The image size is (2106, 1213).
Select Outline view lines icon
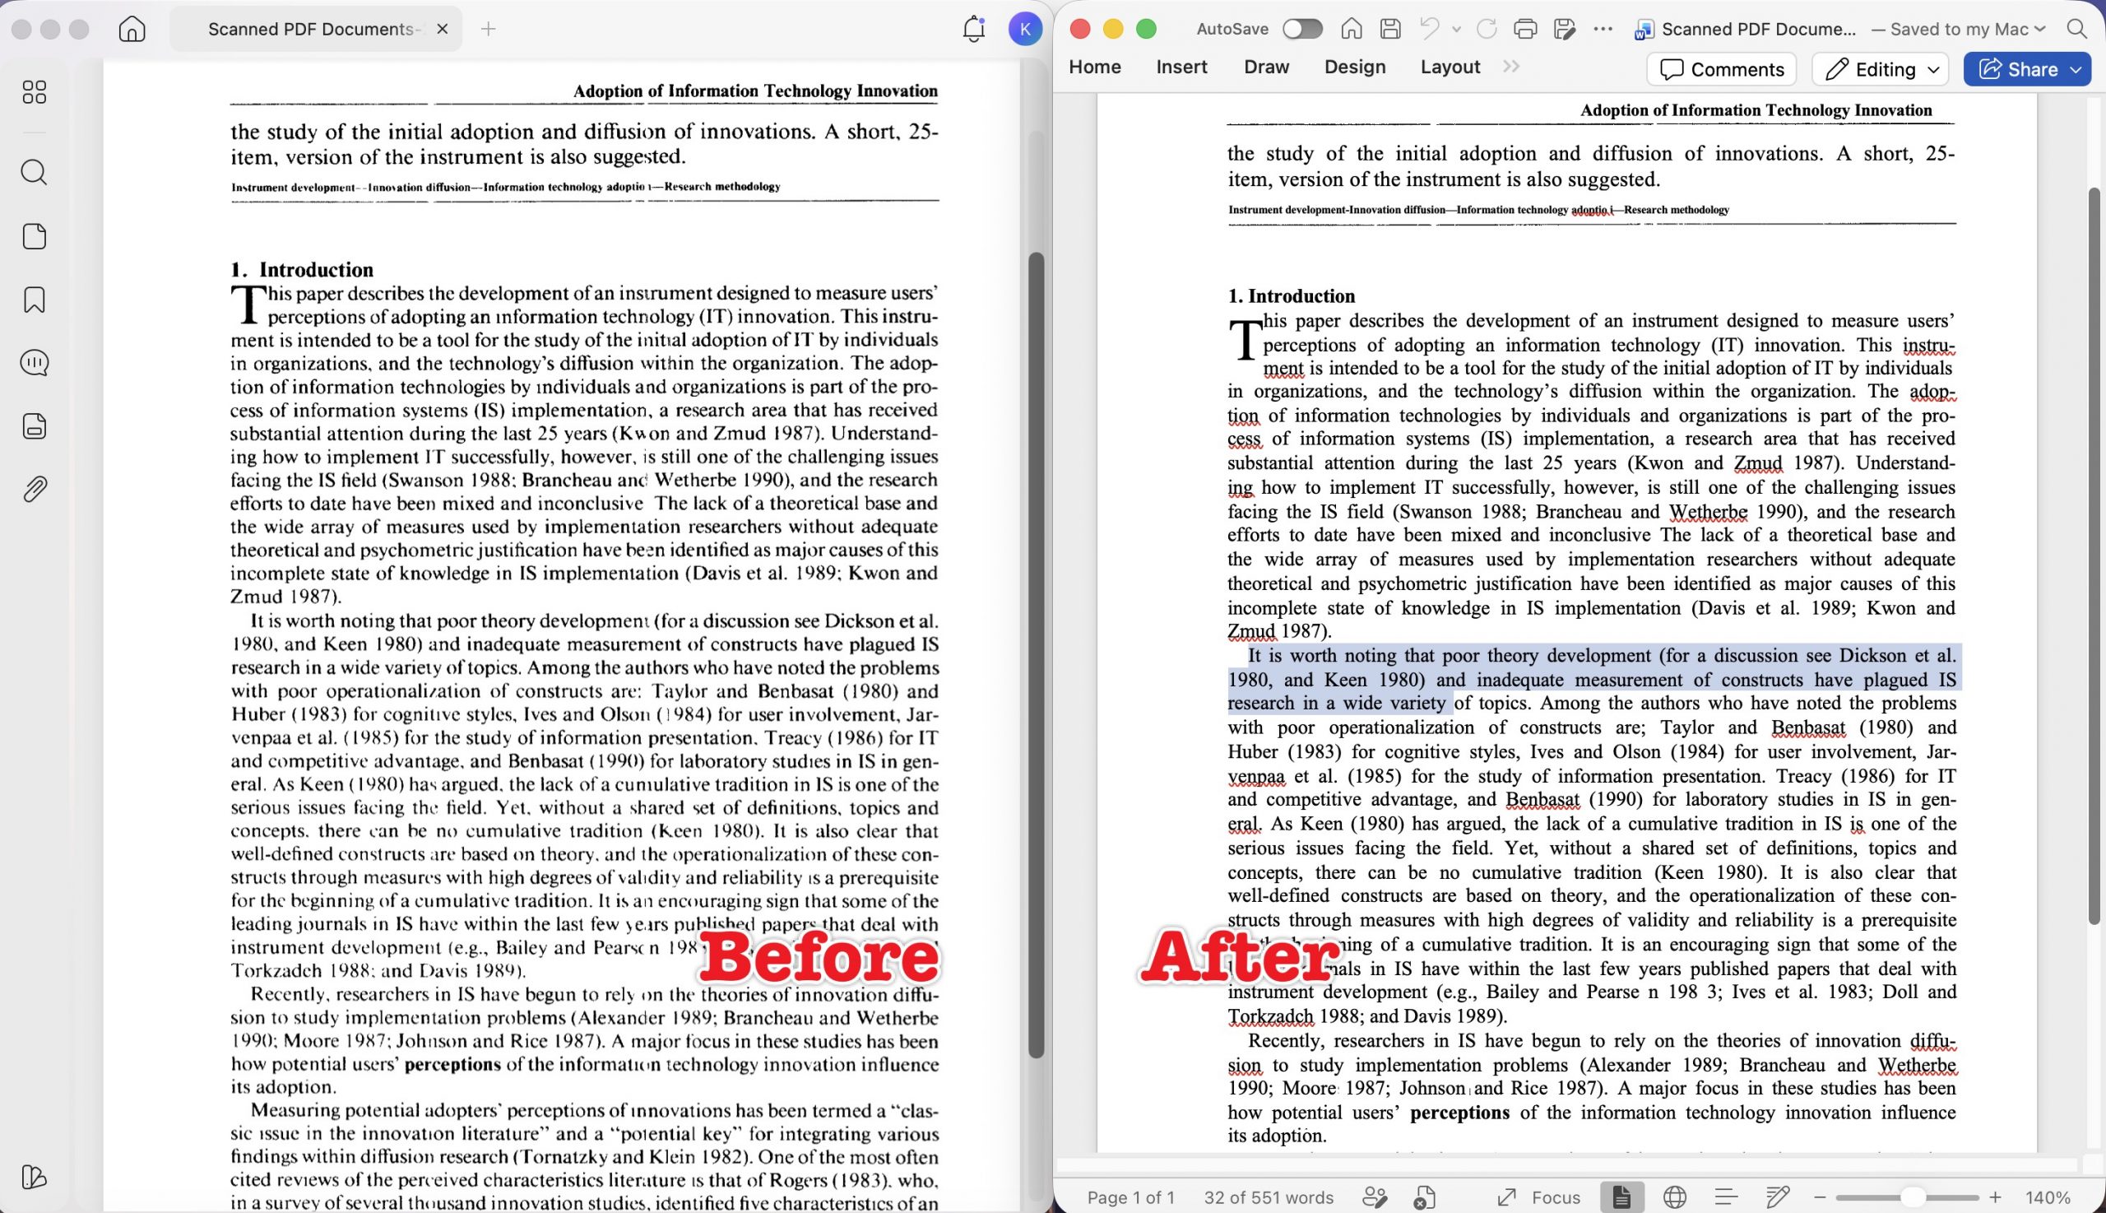(x=1726, y=1197)
